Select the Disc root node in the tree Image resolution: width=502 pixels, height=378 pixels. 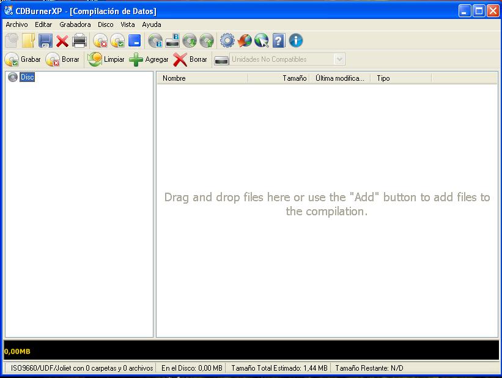click(x=28, y=77)
